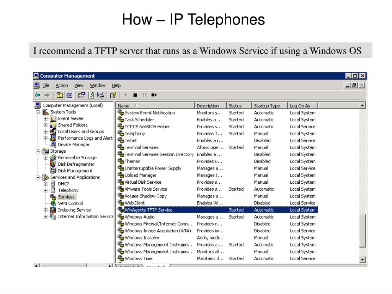Click the Stop Service square icon

(x=135, y=95)
